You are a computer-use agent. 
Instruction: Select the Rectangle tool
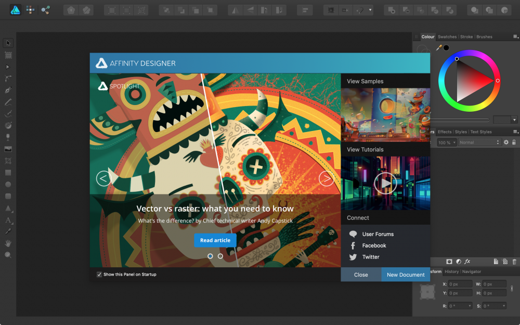(8, 172)
